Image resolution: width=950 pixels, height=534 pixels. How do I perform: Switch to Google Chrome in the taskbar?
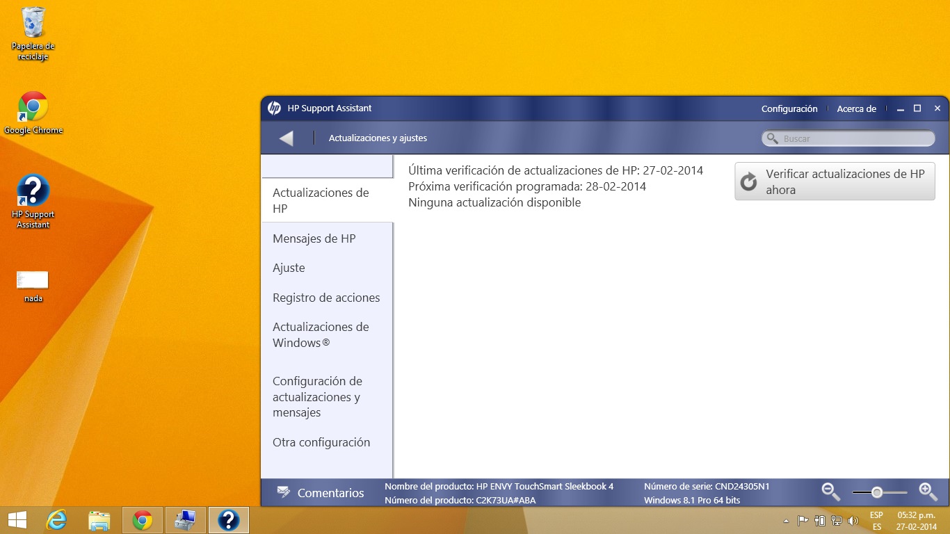pos(143,520)
